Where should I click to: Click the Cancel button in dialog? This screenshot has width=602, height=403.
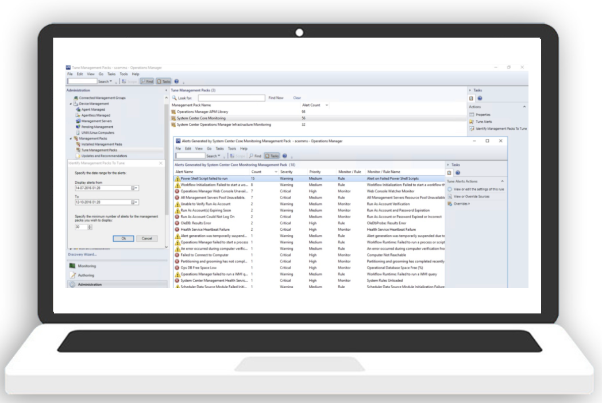pos(147,238)
